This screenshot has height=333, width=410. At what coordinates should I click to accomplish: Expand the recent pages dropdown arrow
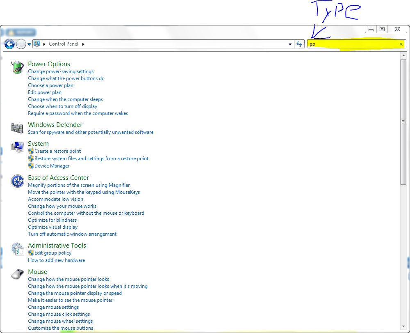(30, 44)
